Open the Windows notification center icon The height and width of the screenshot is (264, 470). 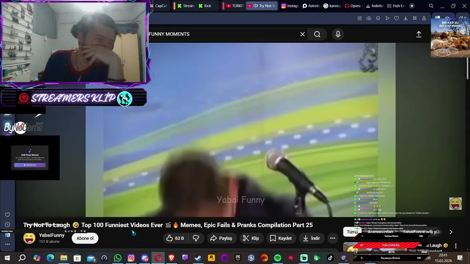[x=459, y=258]
